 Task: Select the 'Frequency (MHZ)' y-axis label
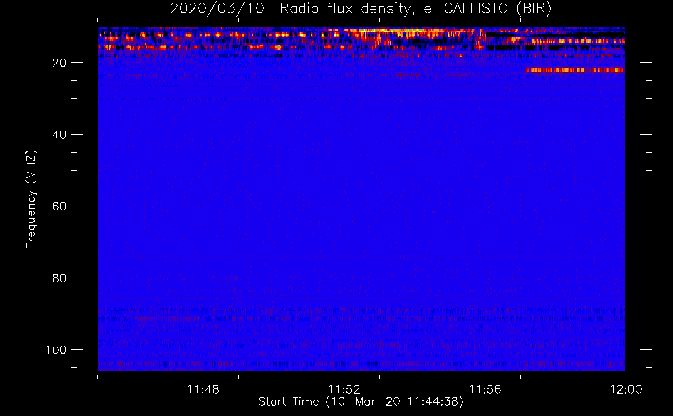(x=31, y=199)
